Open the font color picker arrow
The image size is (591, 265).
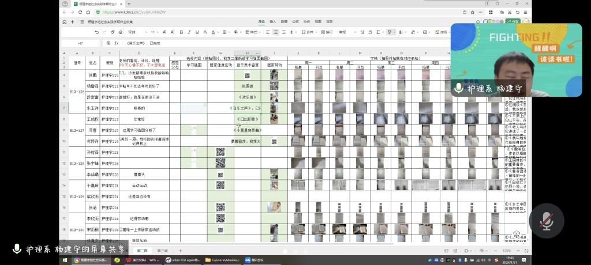218,32
